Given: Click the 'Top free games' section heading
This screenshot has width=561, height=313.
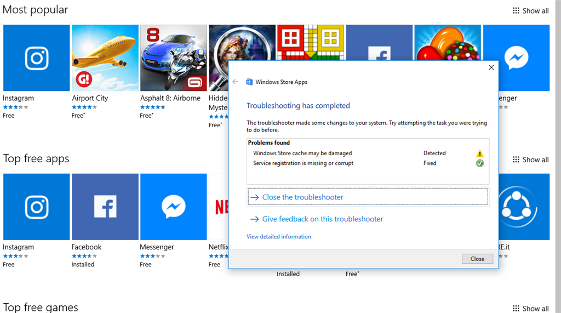Looking at the screenshot, I should pyautogui.click(x=41, y=308).
